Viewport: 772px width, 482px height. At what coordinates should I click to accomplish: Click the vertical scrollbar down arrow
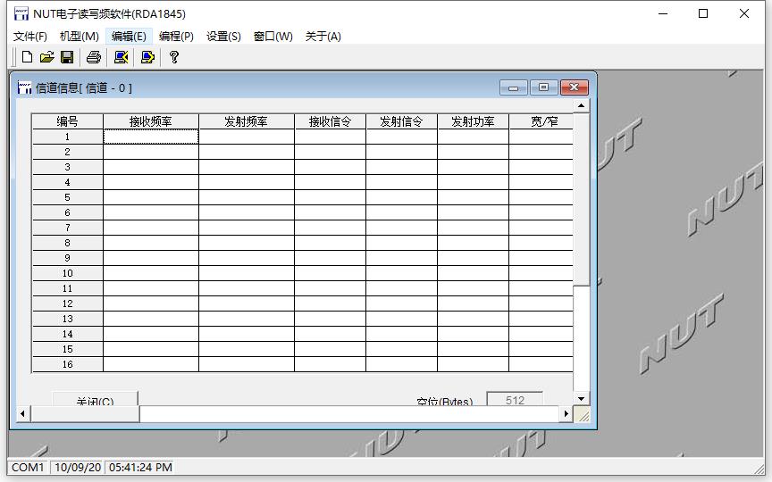pos(581,399)
